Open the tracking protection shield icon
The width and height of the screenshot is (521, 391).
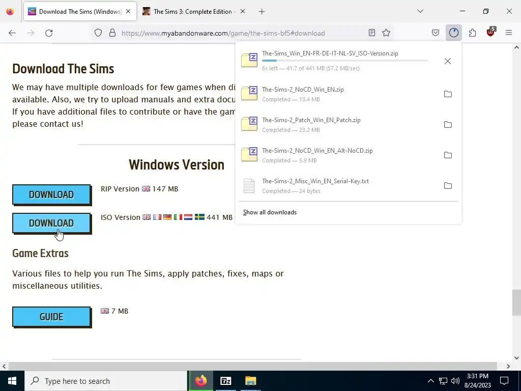pos(98,33)
